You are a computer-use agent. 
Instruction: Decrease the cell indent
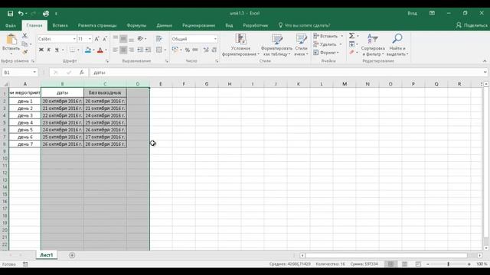[140, 50]
